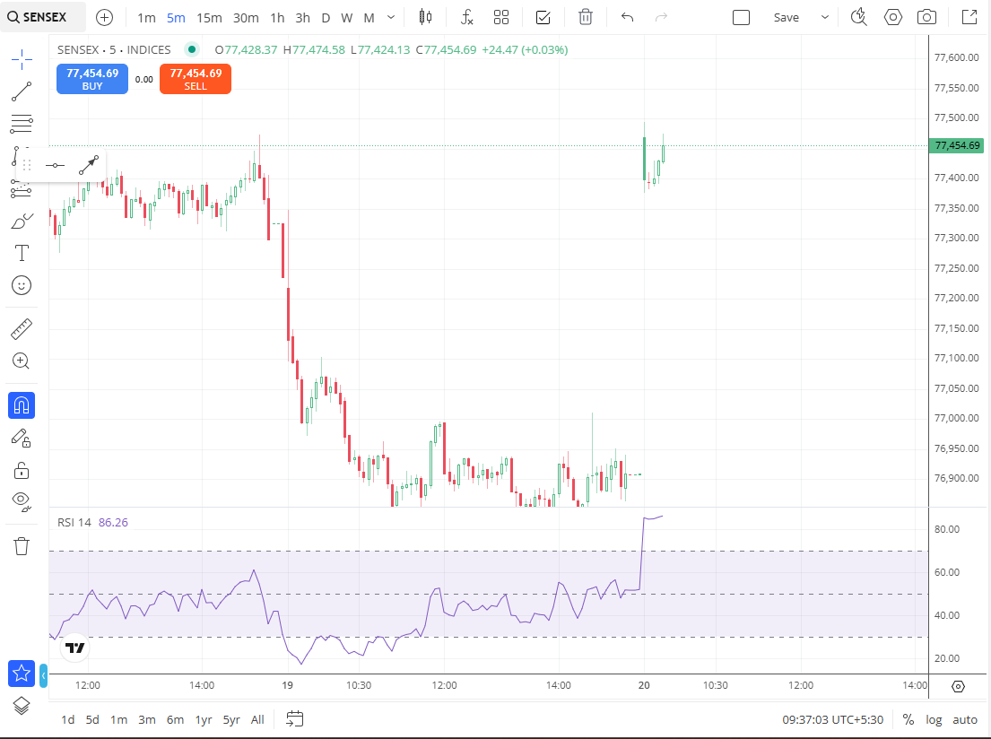
Task: Open favorites star toolbar button
Action: (x=22, y=674)
